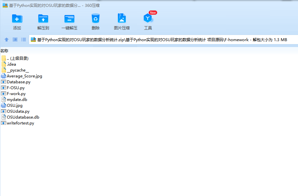
Task: Click the JPG icon beside OSU.jpg
Action: tap(4, 106)
